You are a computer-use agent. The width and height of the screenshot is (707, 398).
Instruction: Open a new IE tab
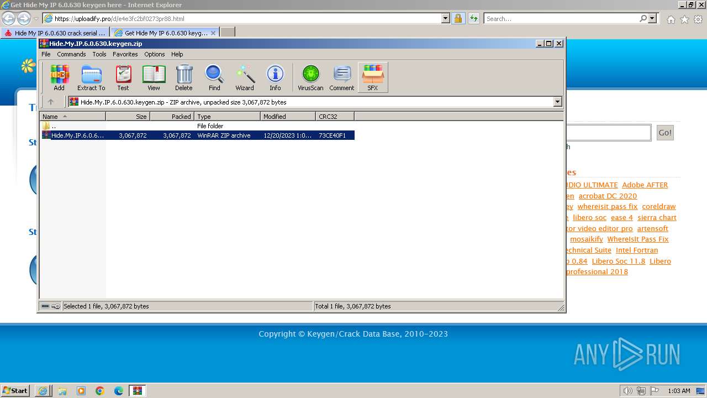pos(228,33)
